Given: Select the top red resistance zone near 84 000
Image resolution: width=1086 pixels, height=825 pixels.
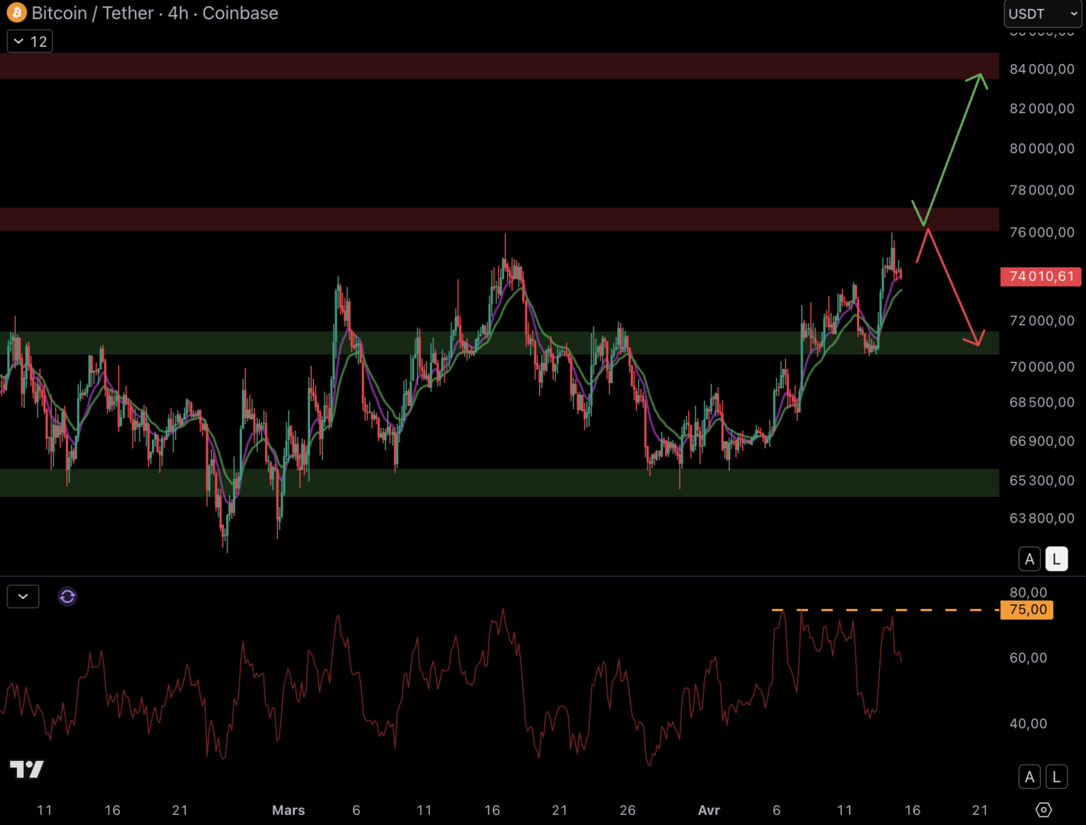Looking at the screenshot, I should coord(496,66).
